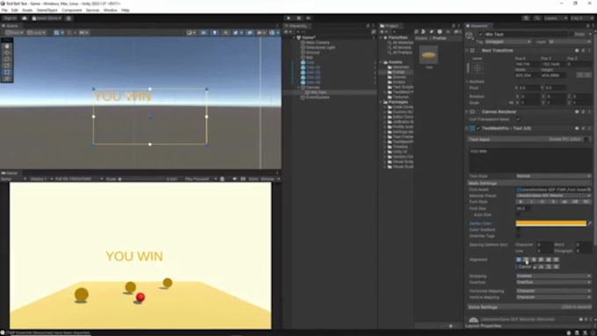The image size is (597, 336).
Task: Open the Vertical Mapping dropdown
Action: point(553,297)
